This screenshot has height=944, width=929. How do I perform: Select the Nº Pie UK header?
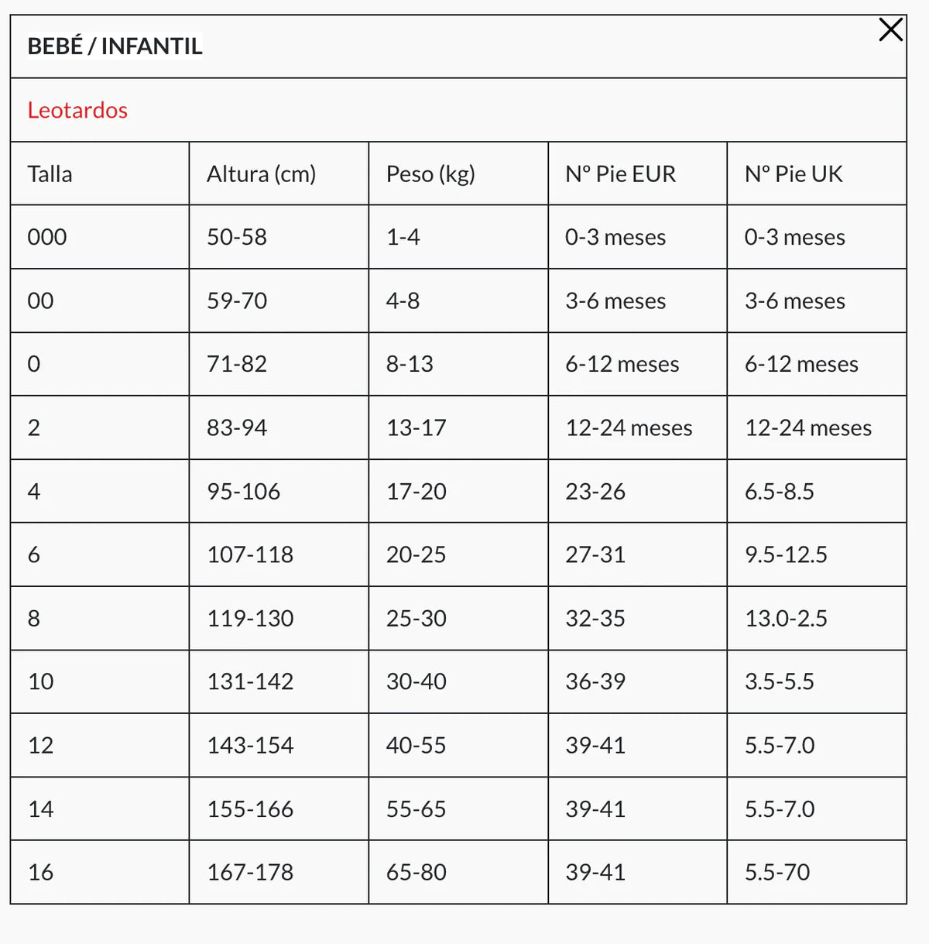coord(794,174)
